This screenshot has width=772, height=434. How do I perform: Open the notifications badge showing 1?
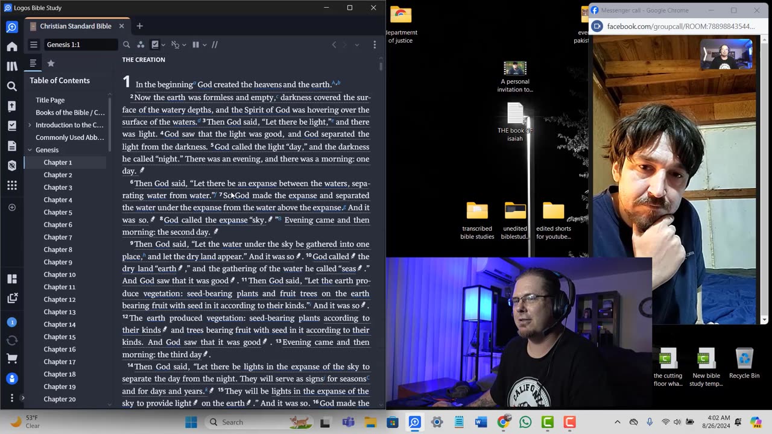pos(12,322)
